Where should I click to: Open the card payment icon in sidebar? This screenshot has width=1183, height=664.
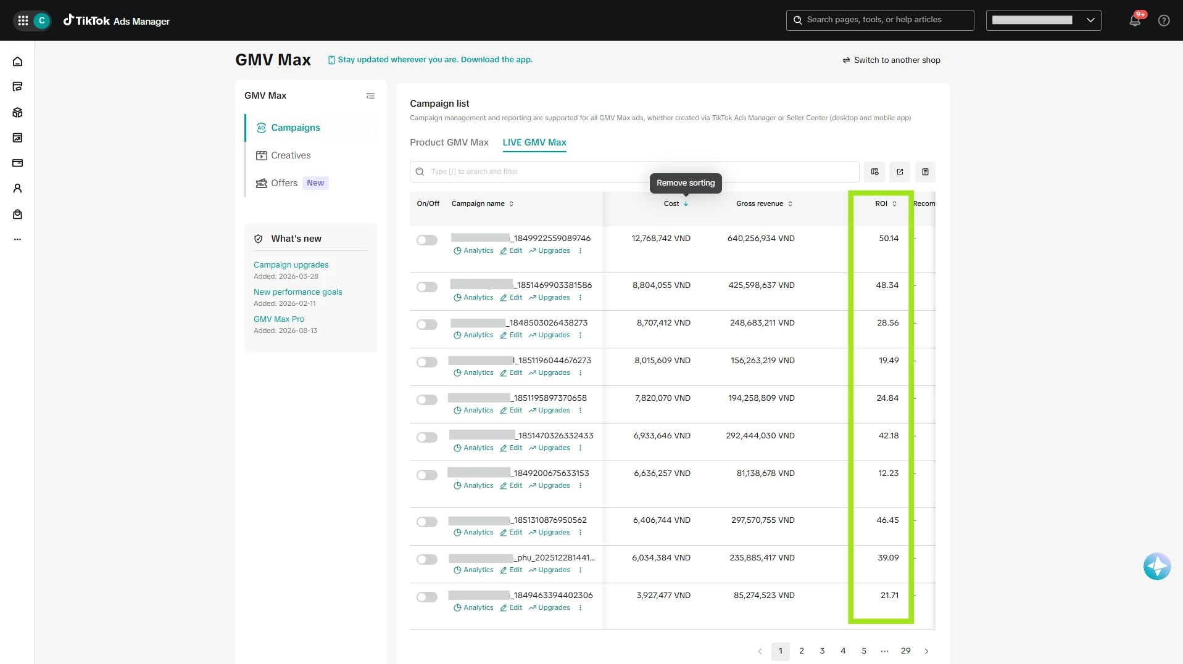pyautogui.click(x=17, y=163)
